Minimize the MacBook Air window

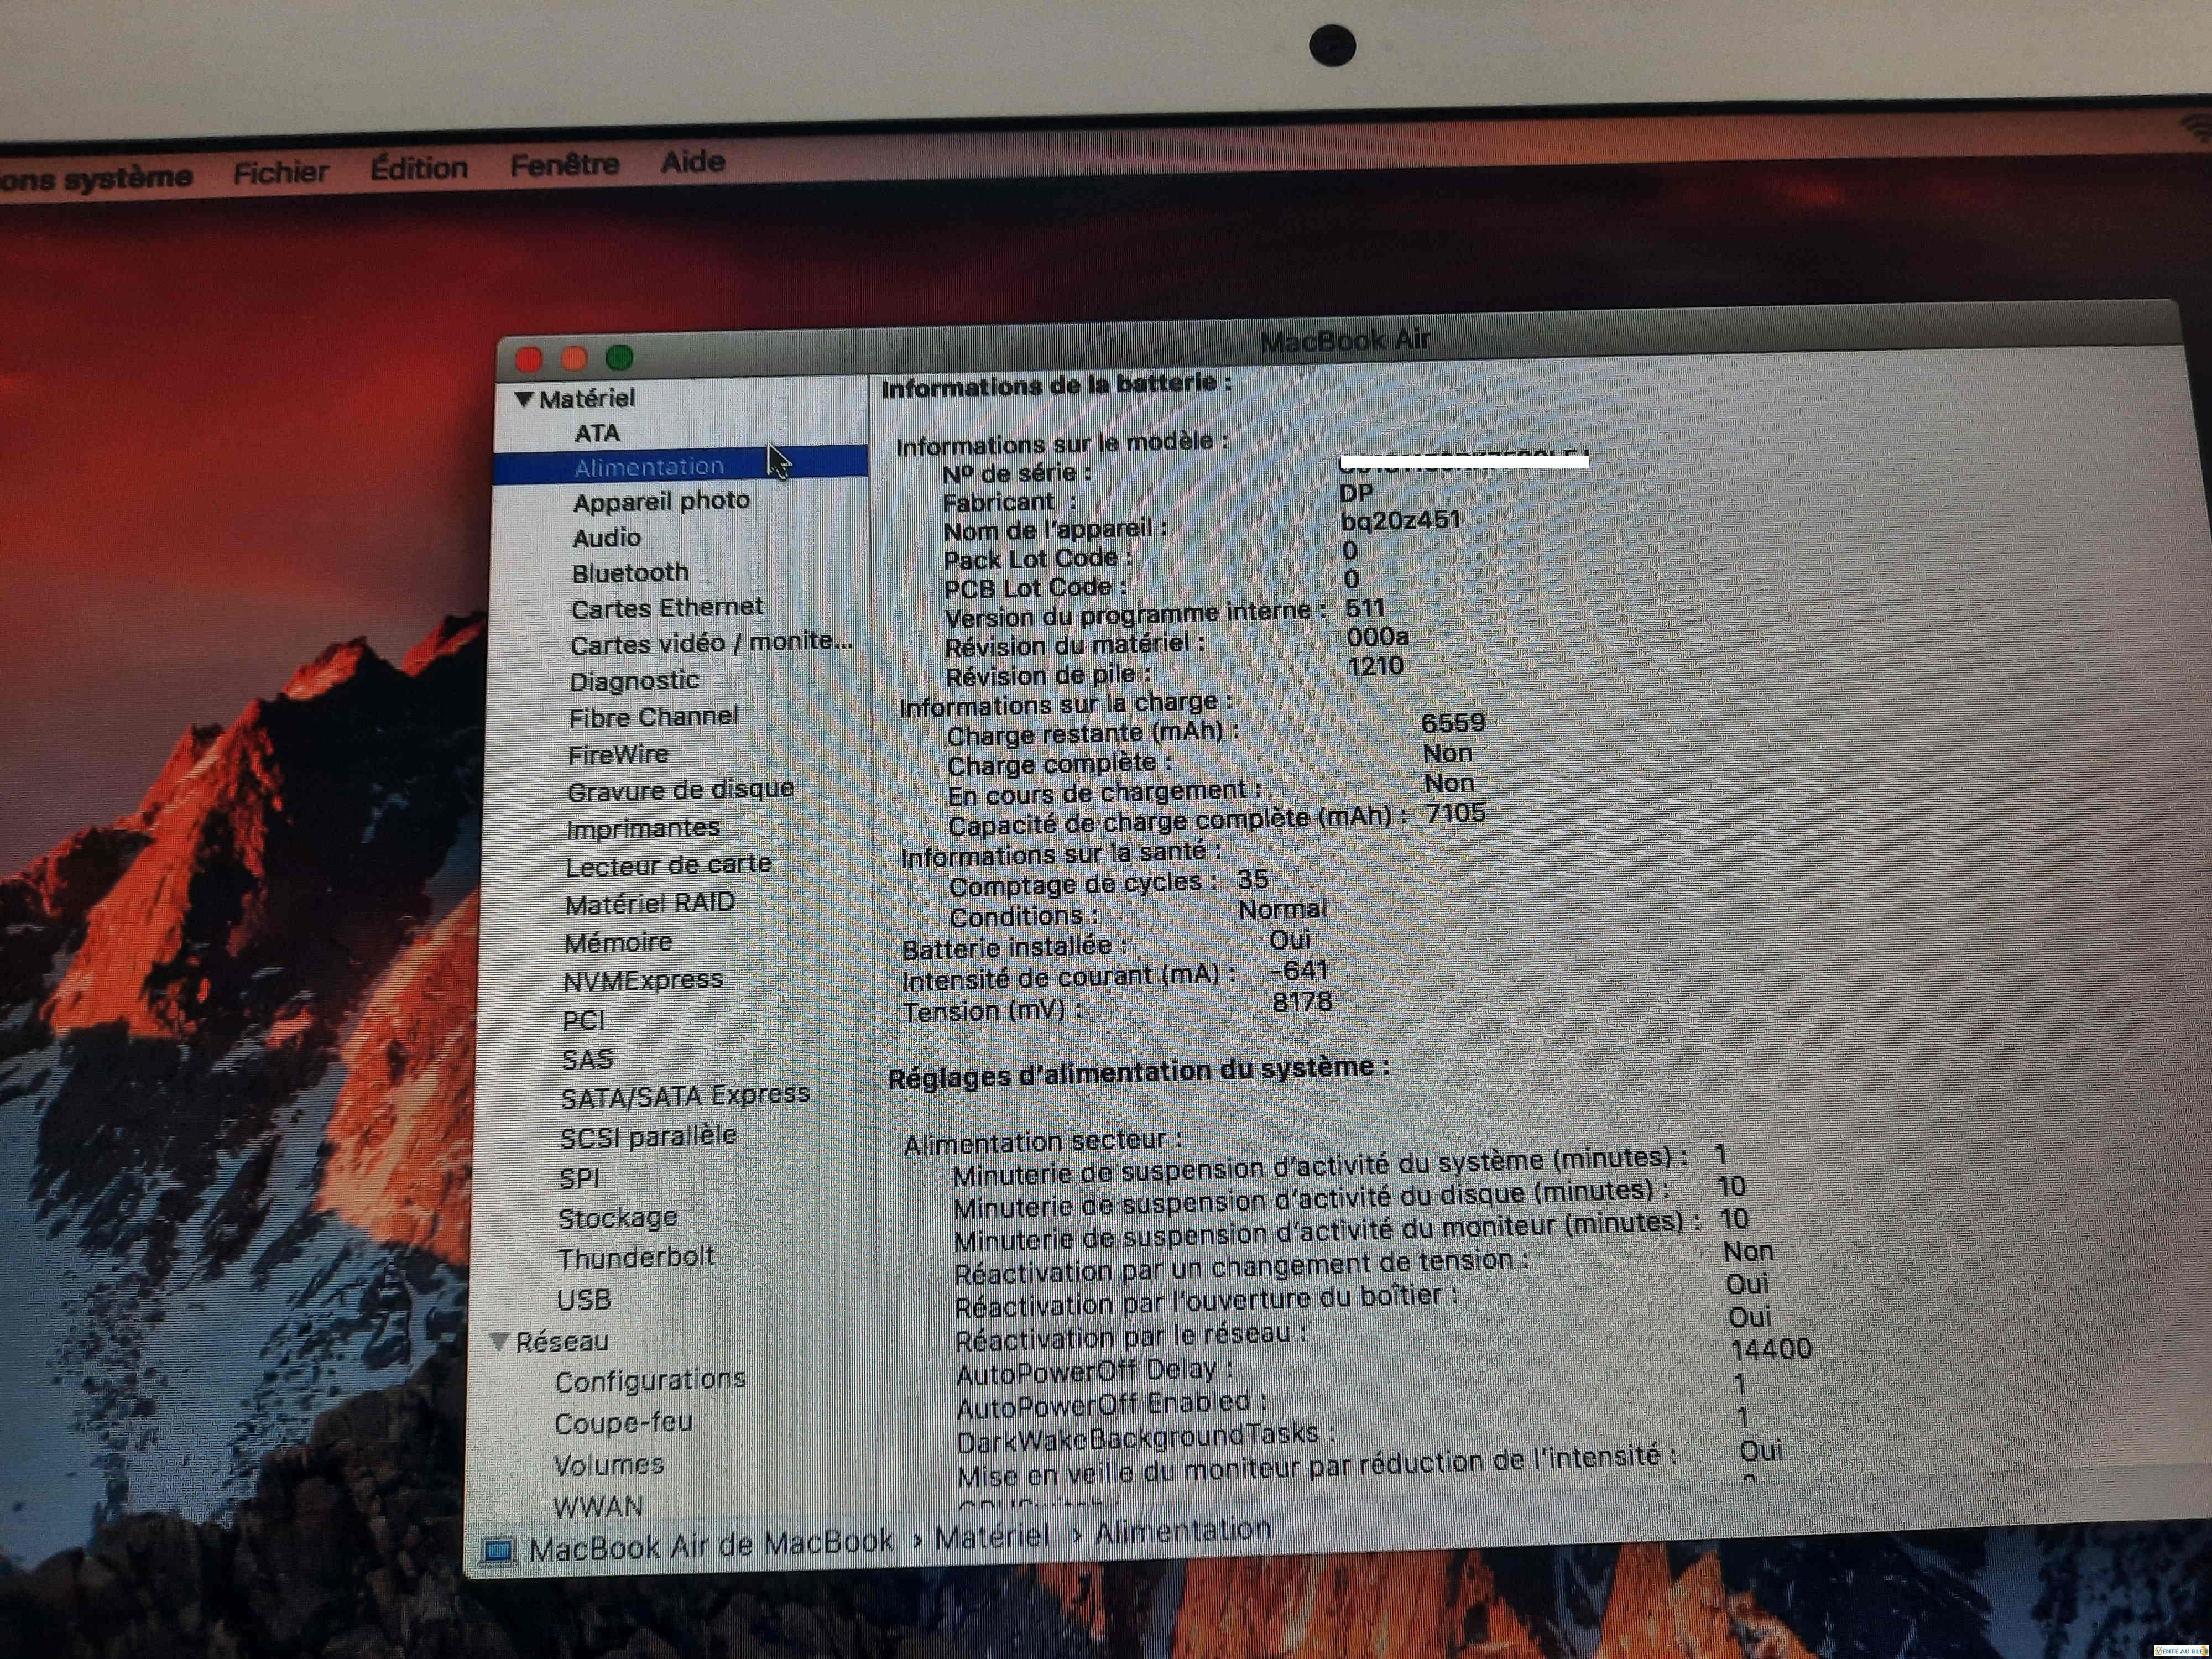(574, 358)
